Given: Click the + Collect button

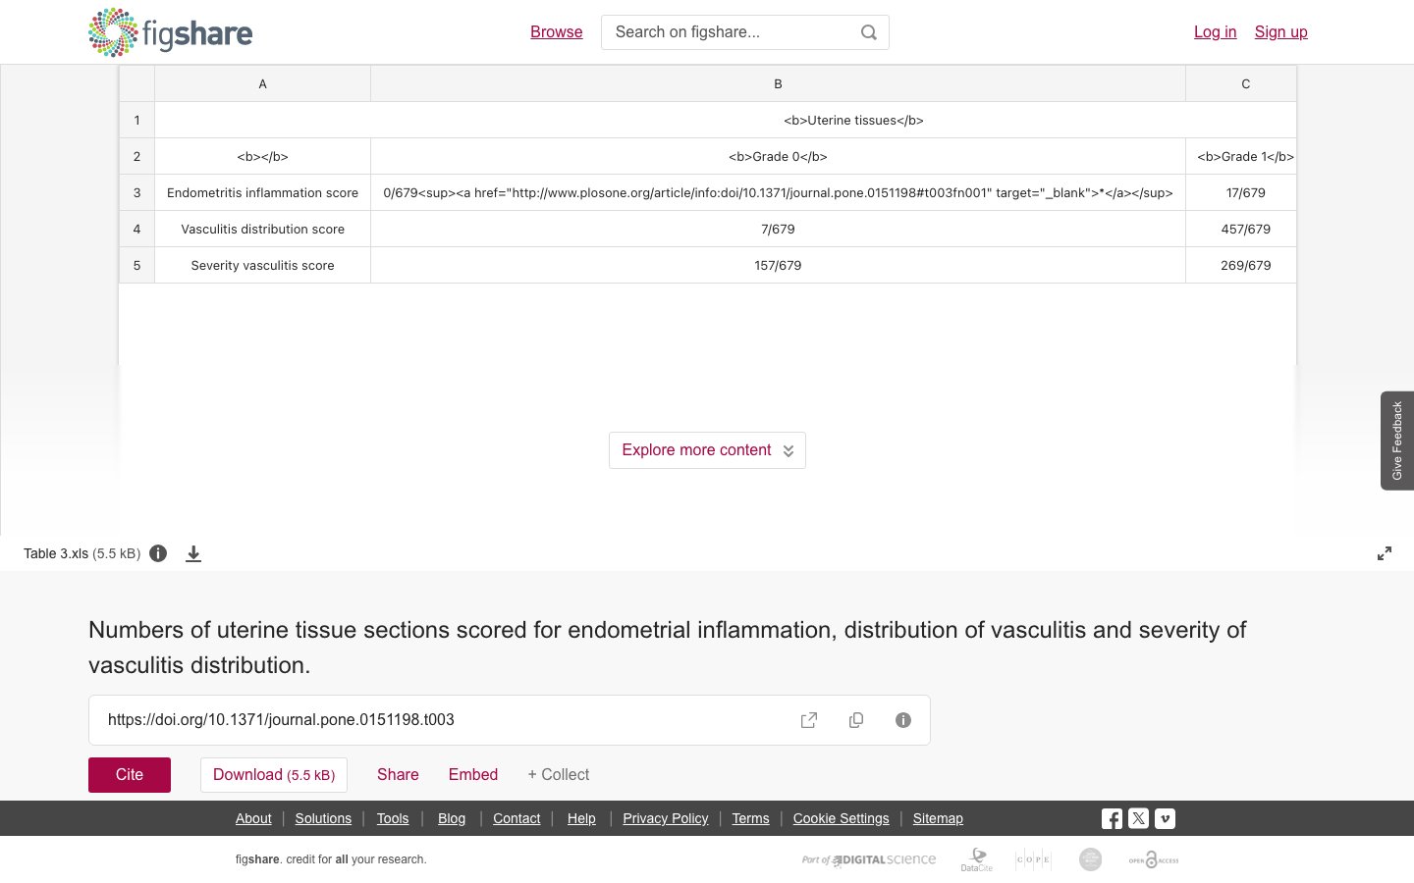Looking at the screenshot, I should (x=559, y=775).
